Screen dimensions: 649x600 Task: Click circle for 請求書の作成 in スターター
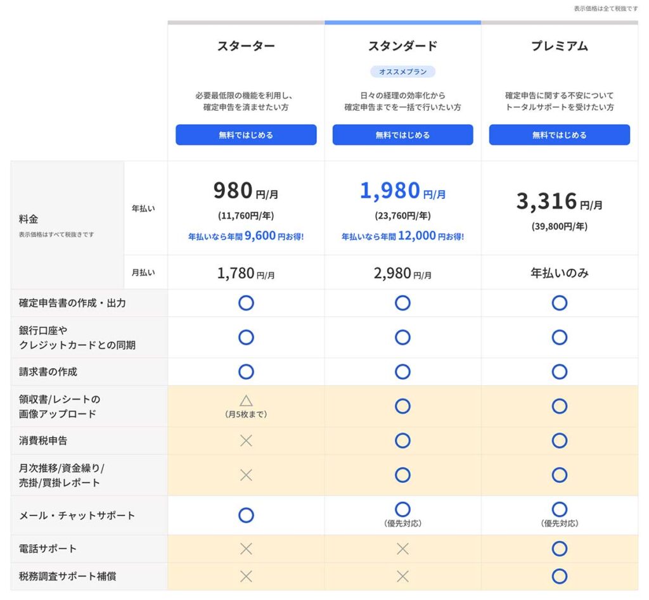pos(246,371)
